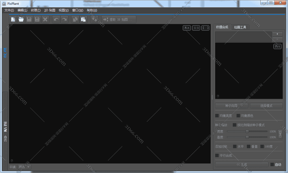Enable the 均衡亮度 checkbox
The width and height of the screenshot is (288, 173).
(217, 116)
